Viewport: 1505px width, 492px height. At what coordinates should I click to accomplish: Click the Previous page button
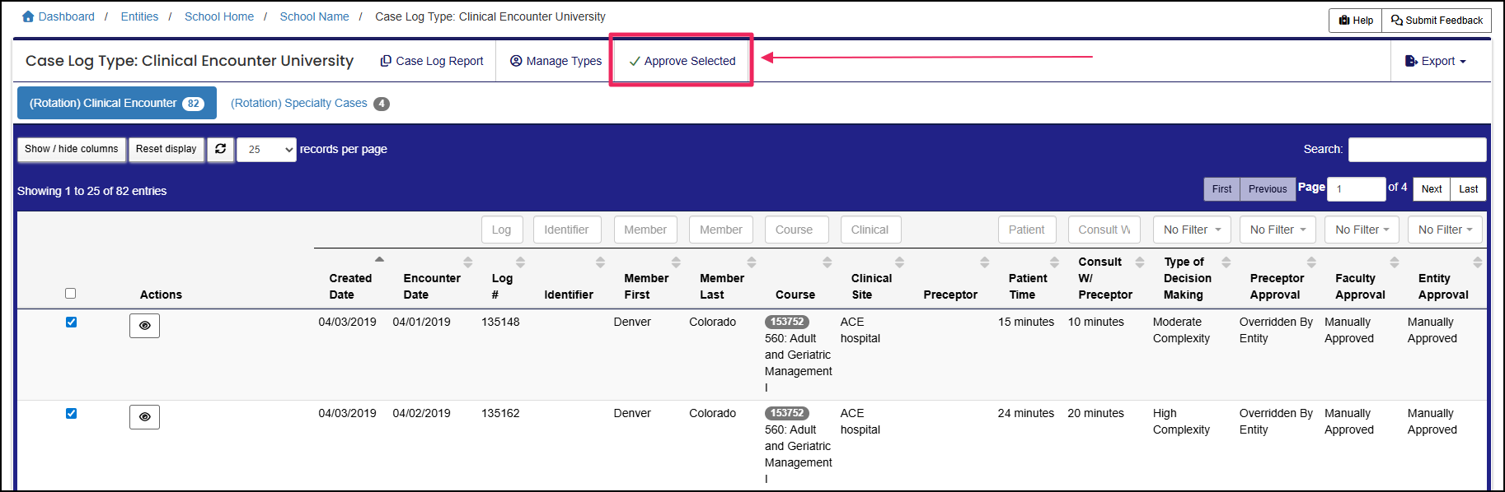point(1268,189)
